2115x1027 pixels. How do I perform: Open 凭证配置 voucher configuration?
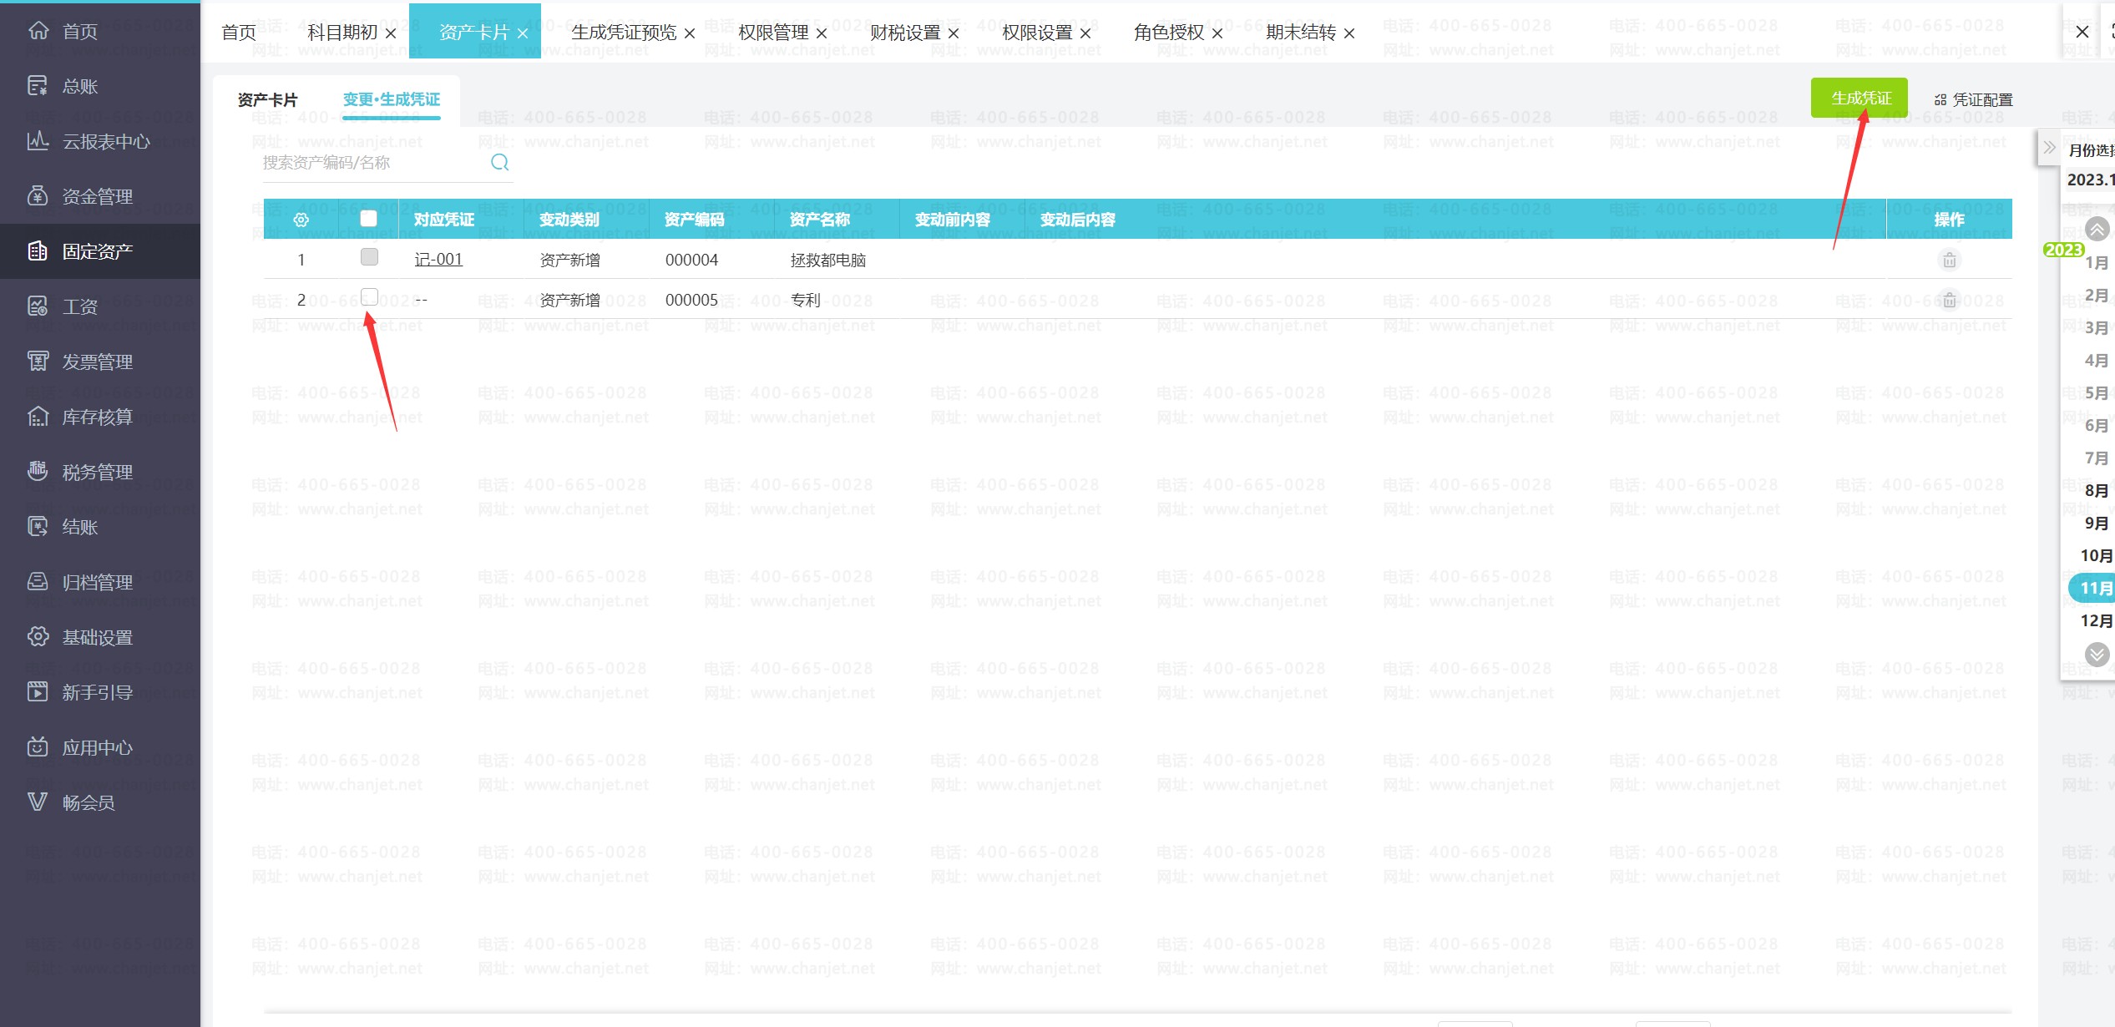1973,100
